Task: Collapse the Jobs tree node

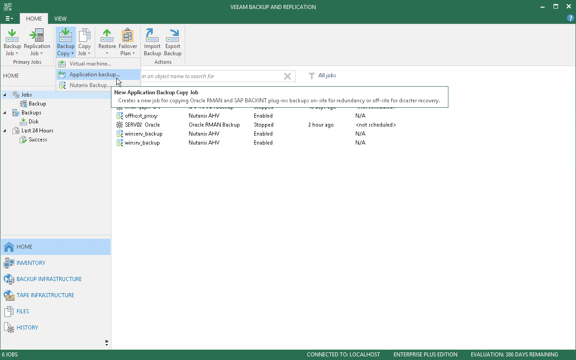Action: (x=5, y=94)
